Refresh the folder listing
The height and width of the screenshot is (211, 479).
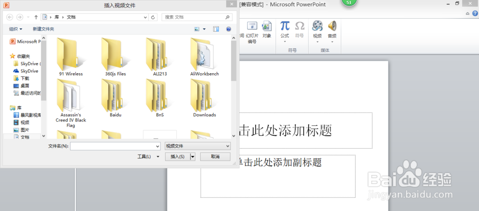pos(153,17)
